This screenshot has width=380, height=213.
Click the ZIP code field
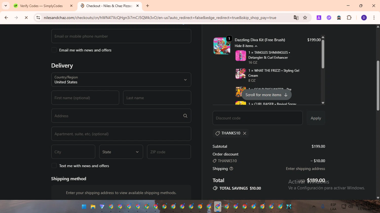(x=169, y=152)
